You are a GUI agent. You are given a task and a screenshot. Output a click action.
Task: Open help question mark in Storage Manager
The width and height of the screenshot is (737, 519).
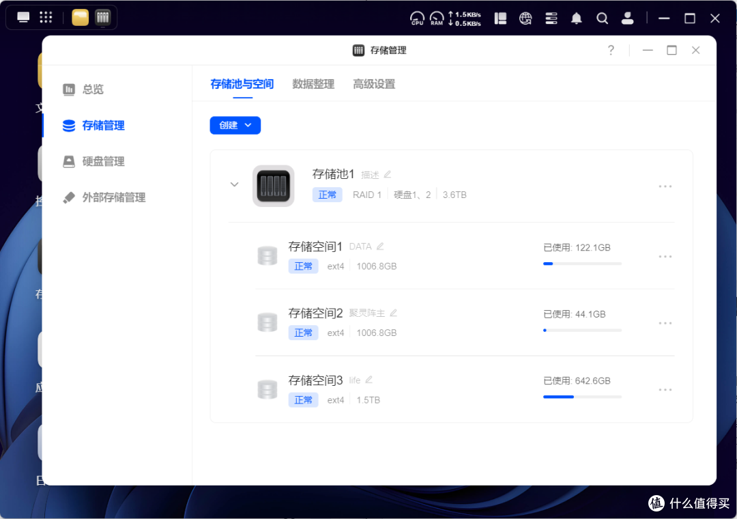[611, 50]
